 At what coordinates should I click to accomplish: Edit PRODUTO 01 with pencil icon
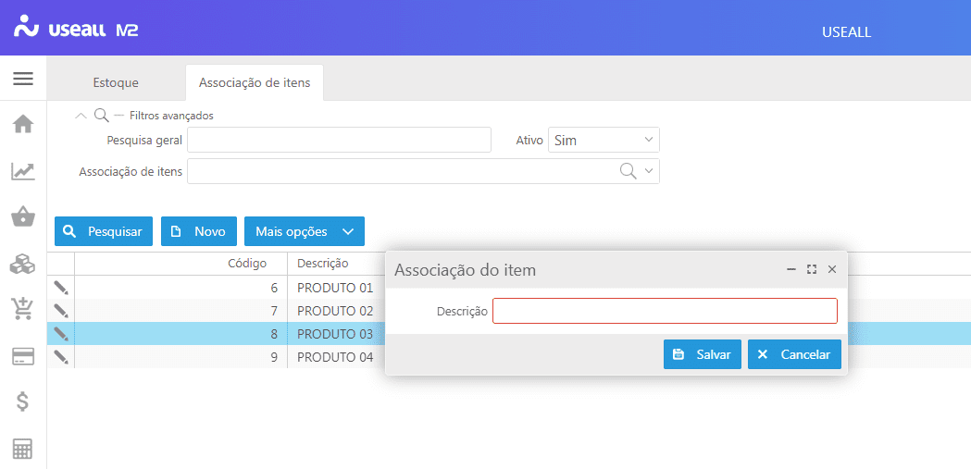point(61,288)
